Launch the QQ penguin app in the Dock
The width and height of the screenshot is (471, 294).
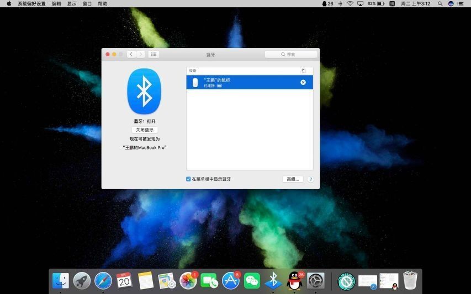tap(295, 281)
